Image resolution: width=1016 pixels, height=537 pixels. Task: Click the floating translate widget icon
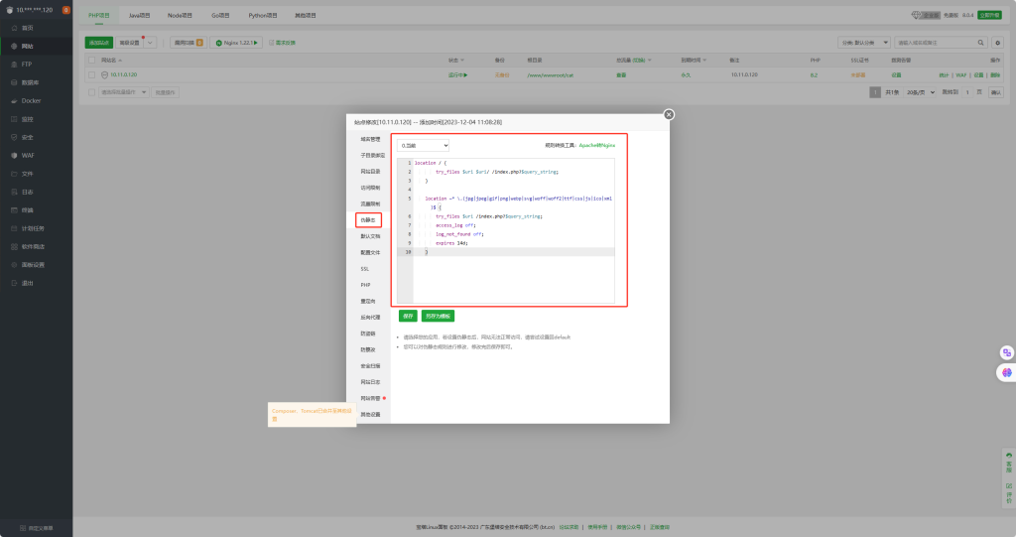pos(1006,352)
